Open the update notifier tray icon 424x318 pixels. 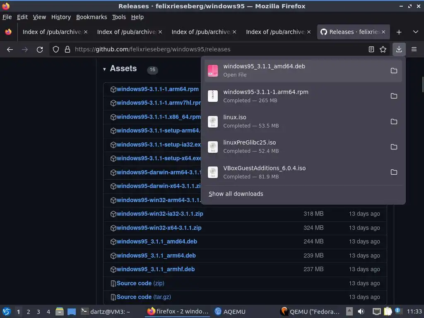click(x=398, y=311)
